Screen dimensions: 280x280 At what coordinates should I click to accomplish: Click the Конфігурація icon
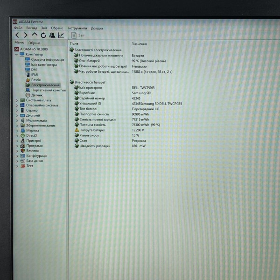(23, 156)
